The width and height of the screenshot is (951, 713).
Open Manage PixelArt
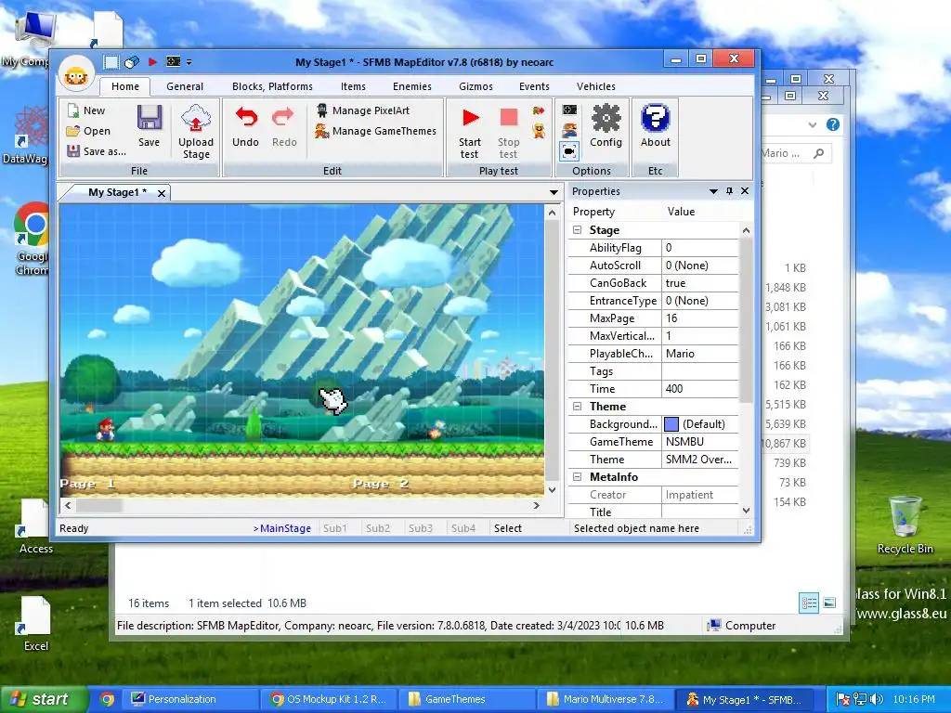(x=363, y=110)
